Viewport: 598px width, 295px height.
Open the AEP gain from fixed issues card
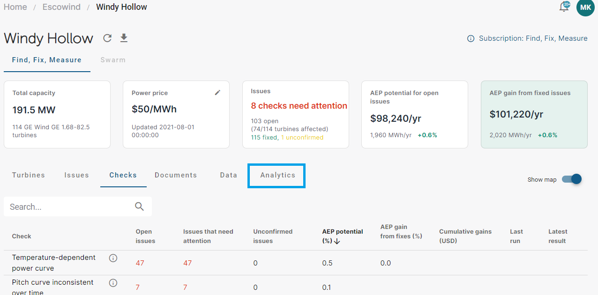point(534,115)
